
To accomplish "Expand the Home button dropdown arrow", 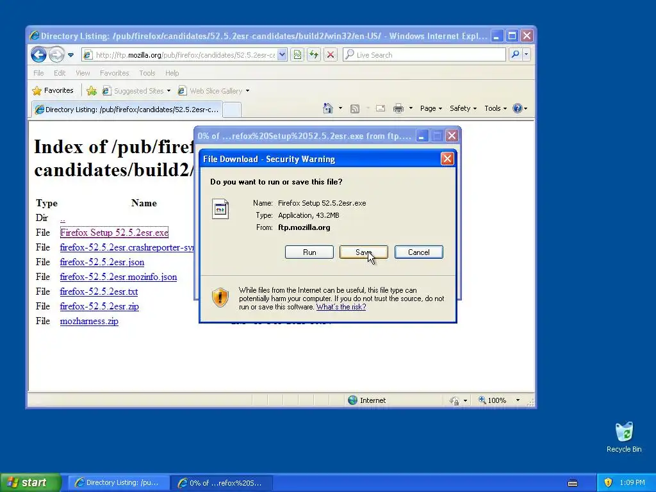I will [340, 108].
